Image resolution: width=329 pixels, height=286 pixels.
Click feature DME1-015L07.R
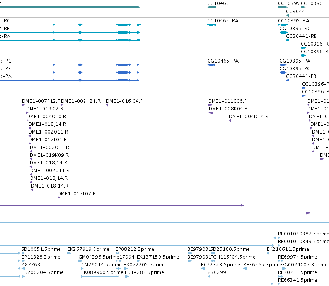(77, 194)
